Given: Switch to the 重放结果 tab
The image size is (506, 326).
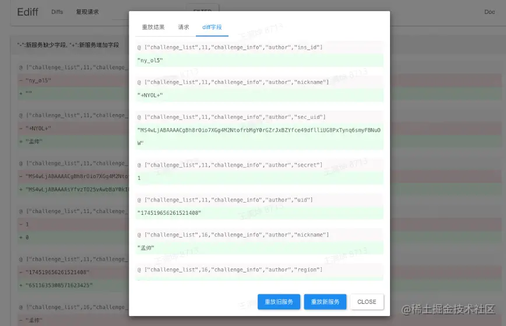Looking at the screenshot, I should 153,27.
